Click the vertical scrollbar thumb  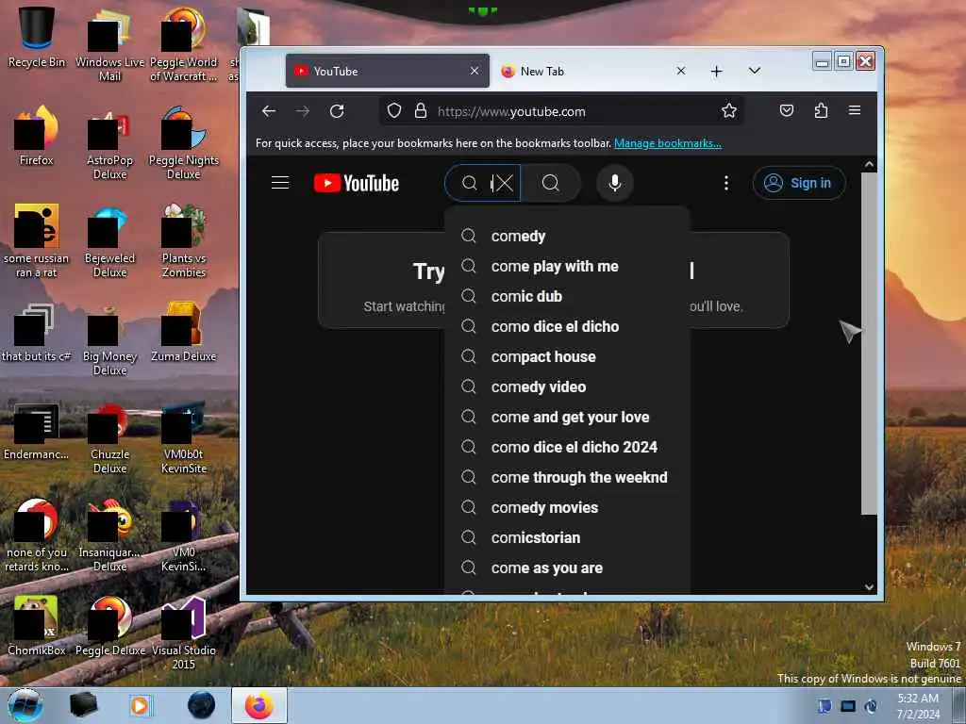point(869,343)
